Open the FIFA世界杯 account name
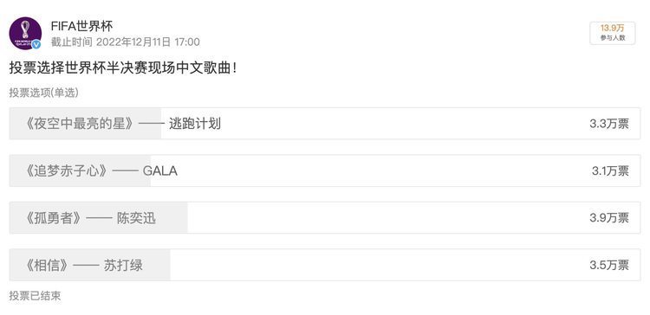 [81, 27]
